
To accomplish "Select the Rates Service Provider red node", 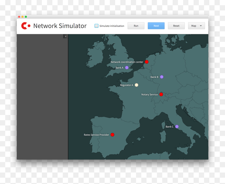I will 112,135.
